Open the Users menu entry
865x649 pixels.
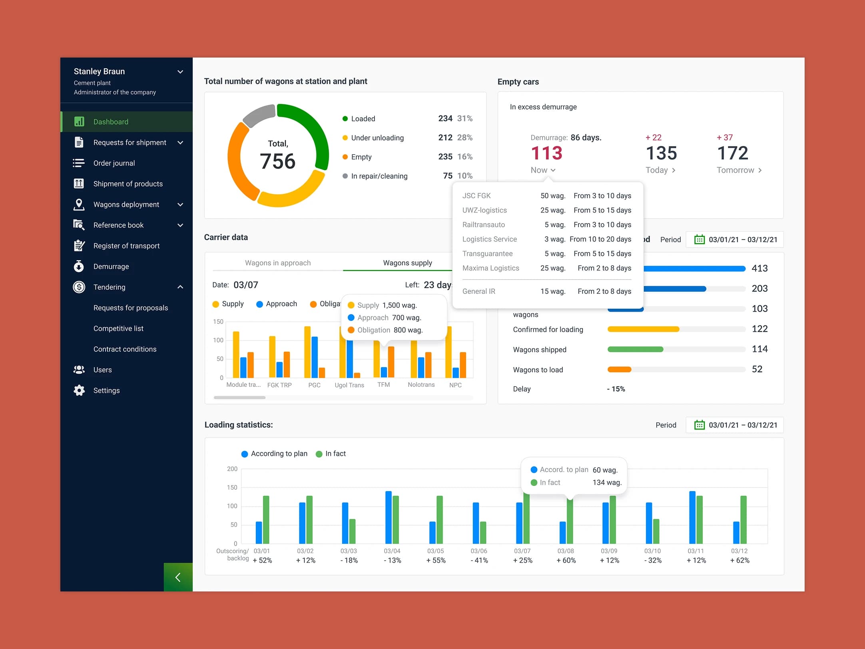(127, 370)
